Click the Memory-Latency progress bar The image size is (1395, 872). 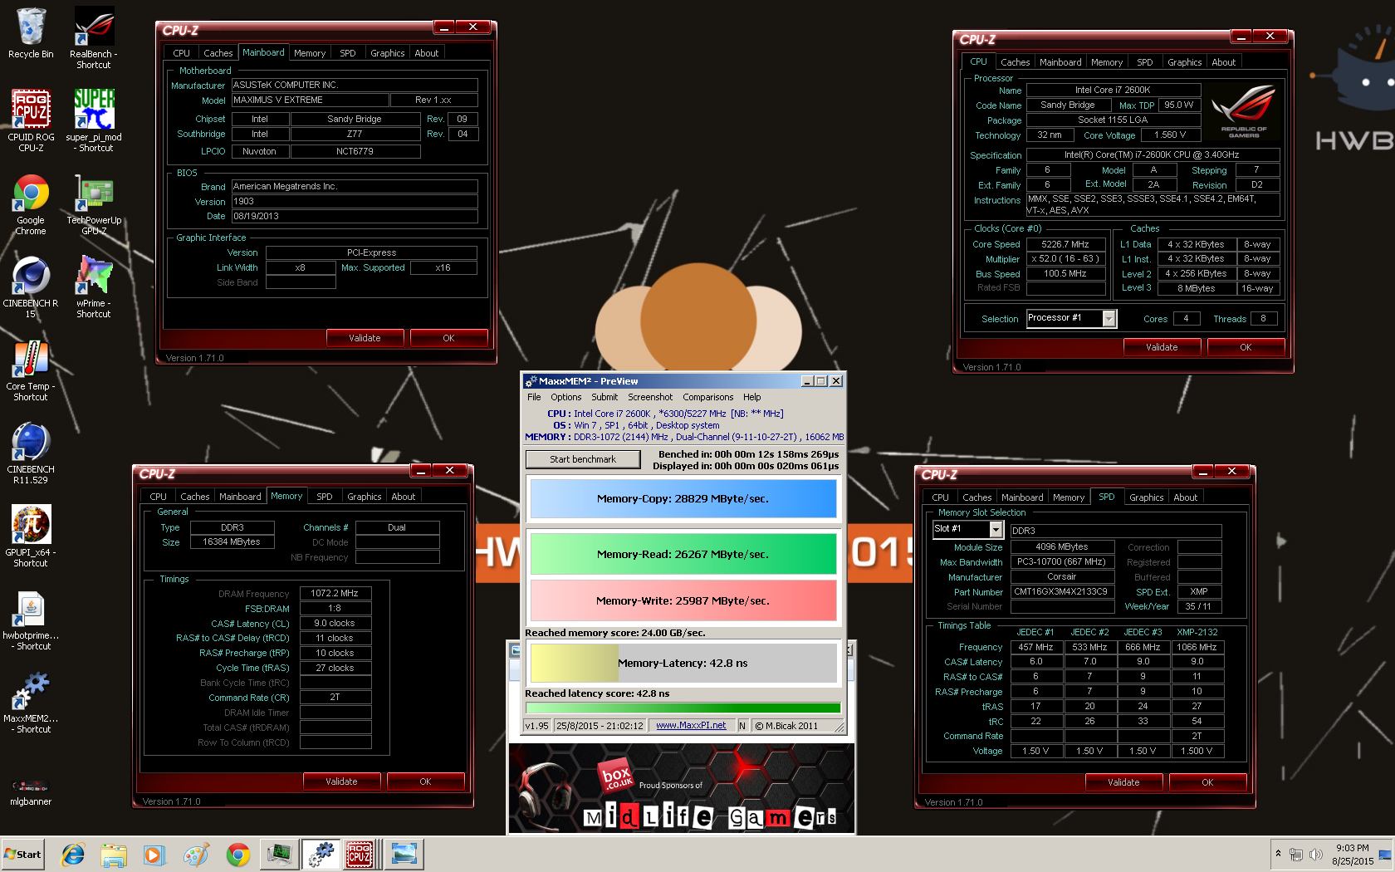tap(683, 663)
